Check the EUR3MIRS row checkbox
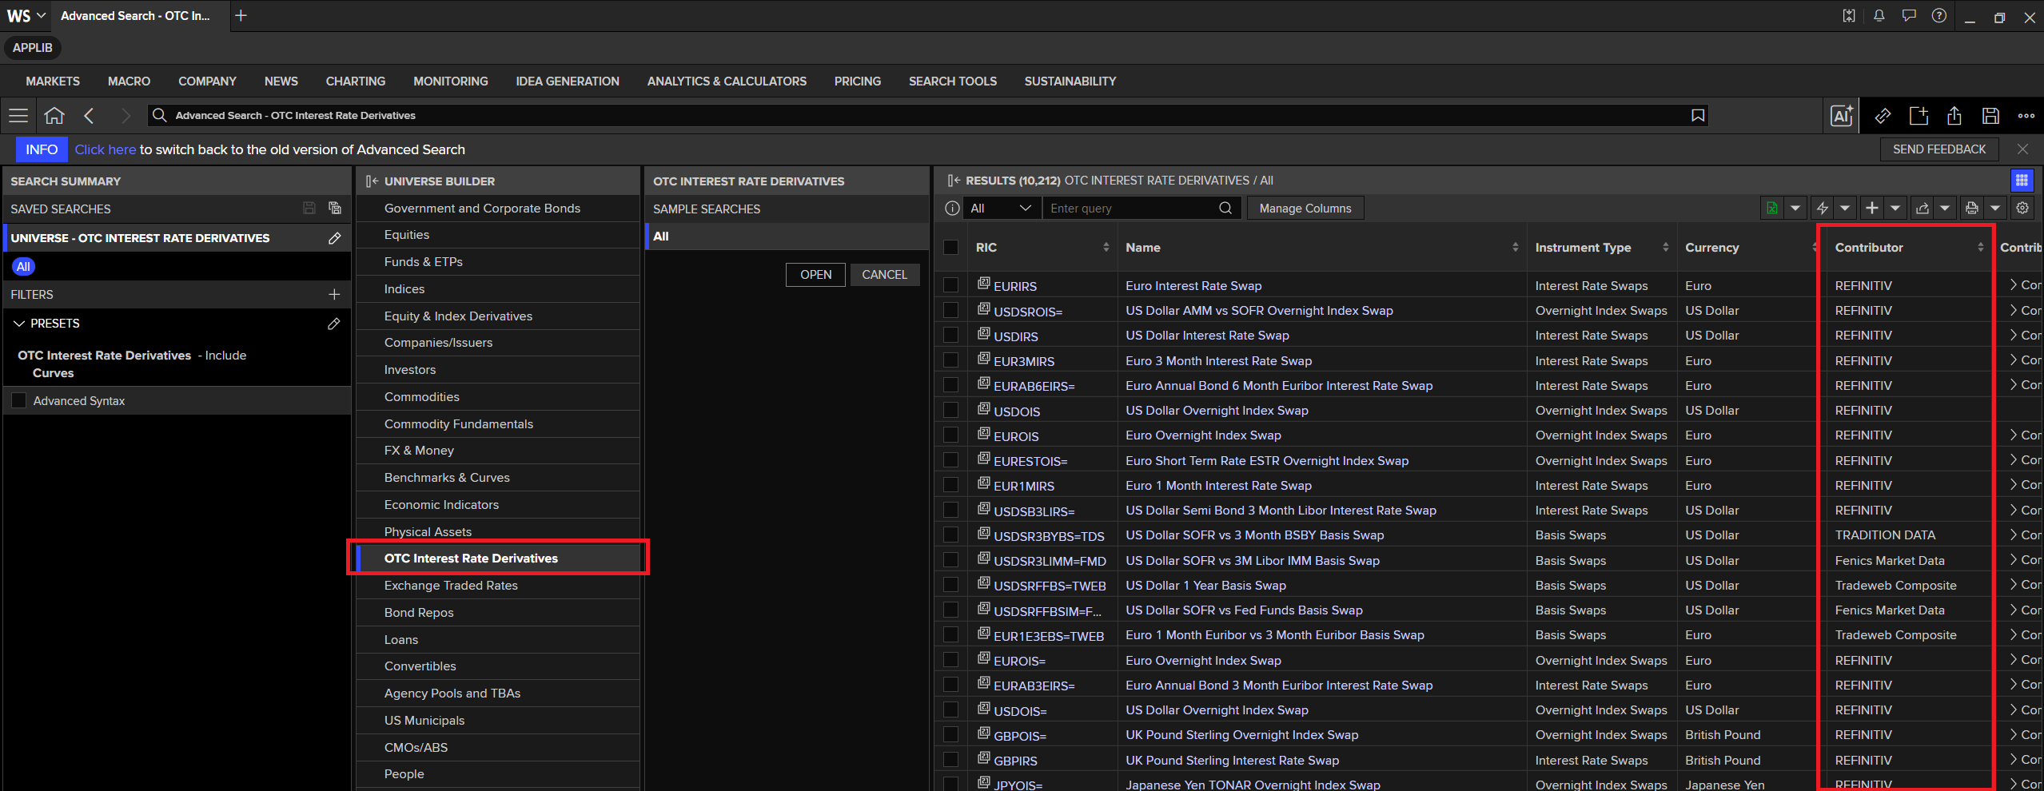The height and width of the screenshot is (791, 2044). coord(950,360)
